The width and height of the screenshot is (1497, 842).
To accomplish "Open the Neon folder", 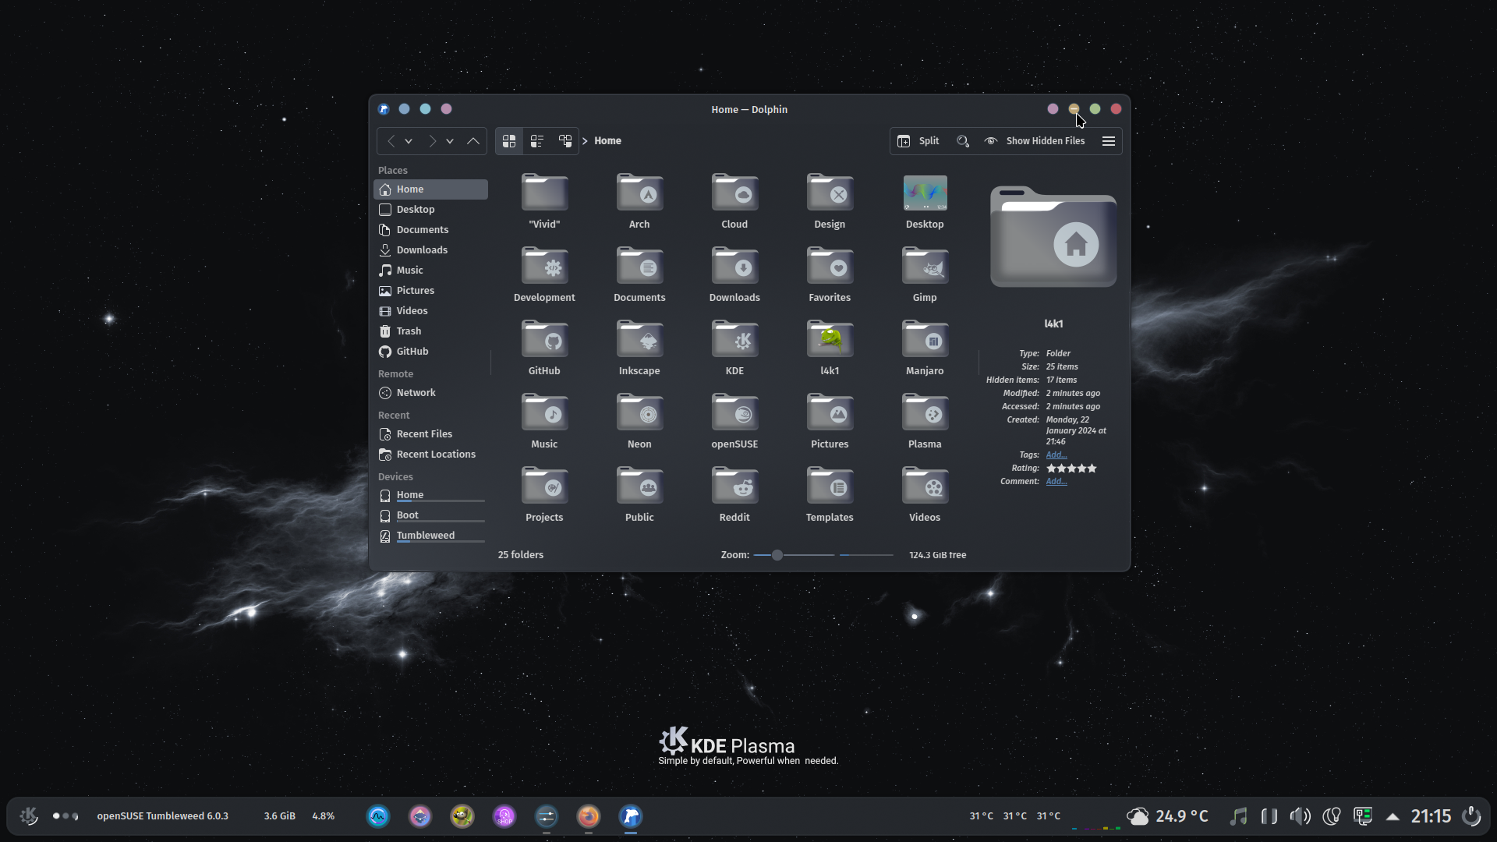I will [639, 421].
